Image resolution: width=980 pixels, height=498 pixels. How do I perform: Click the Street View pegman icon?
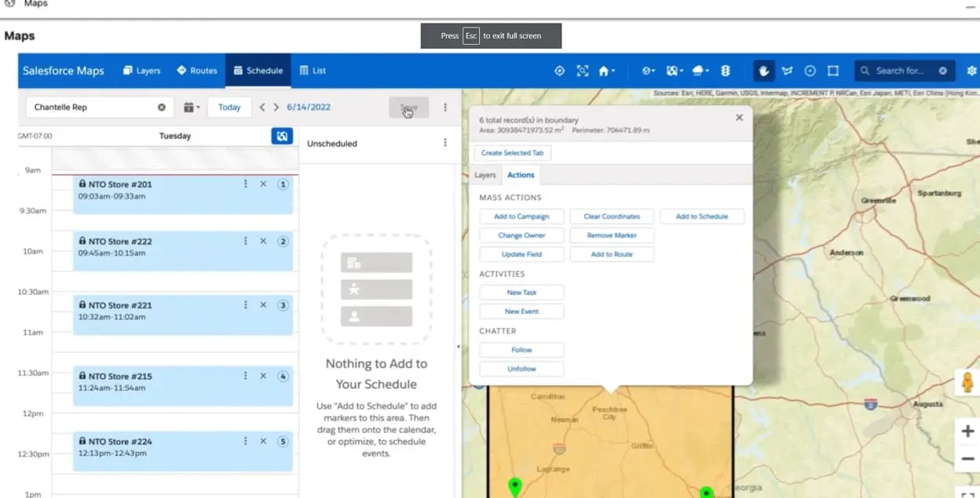click(967, 383)
